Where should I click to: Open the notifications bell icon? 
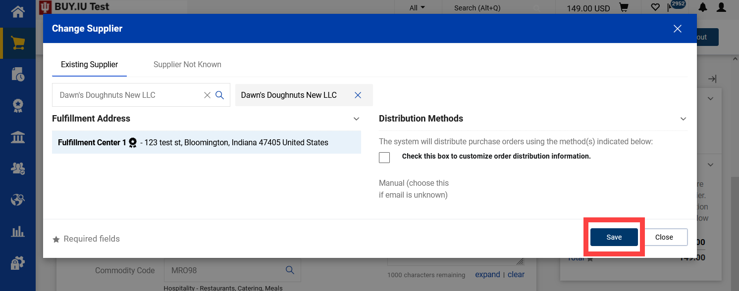(x=703, y=7)
